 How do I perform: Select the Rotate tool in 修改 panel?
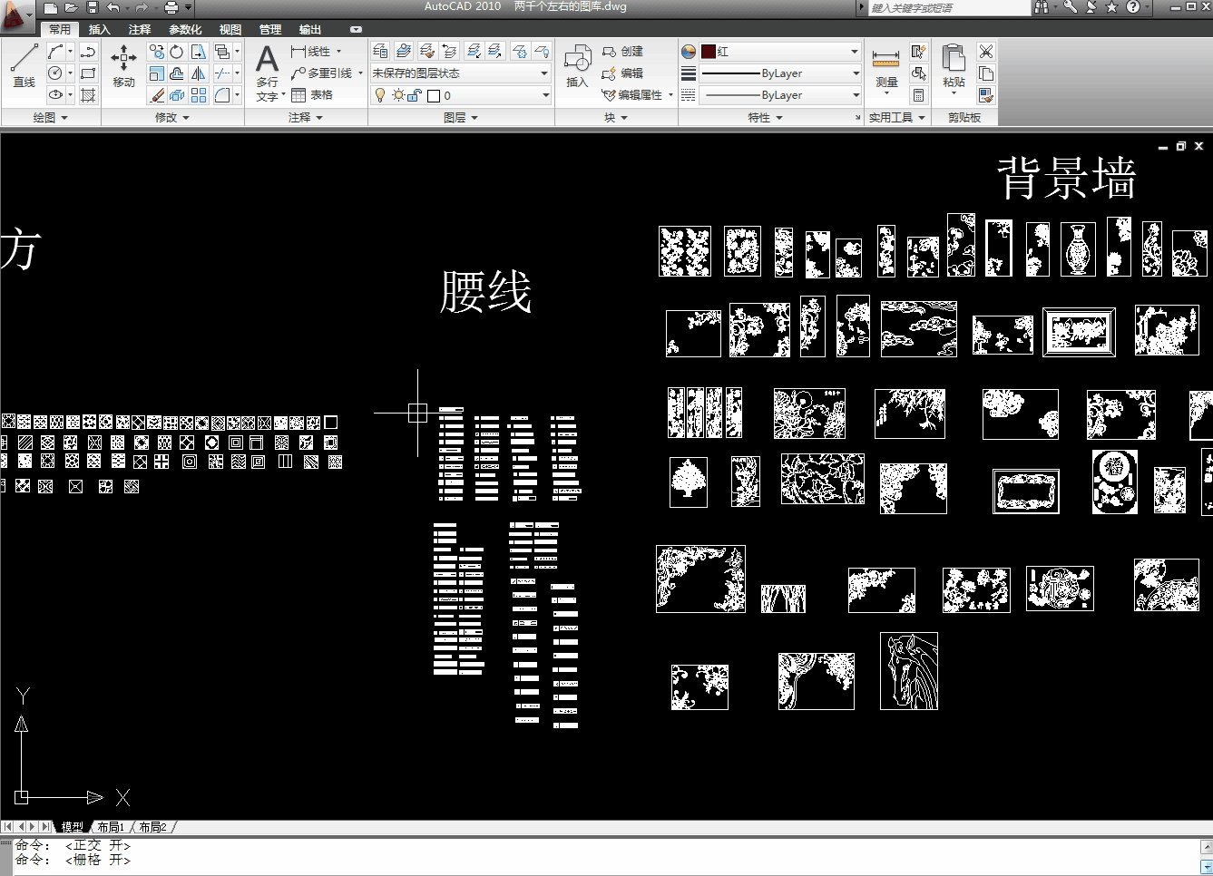(177, 52)
